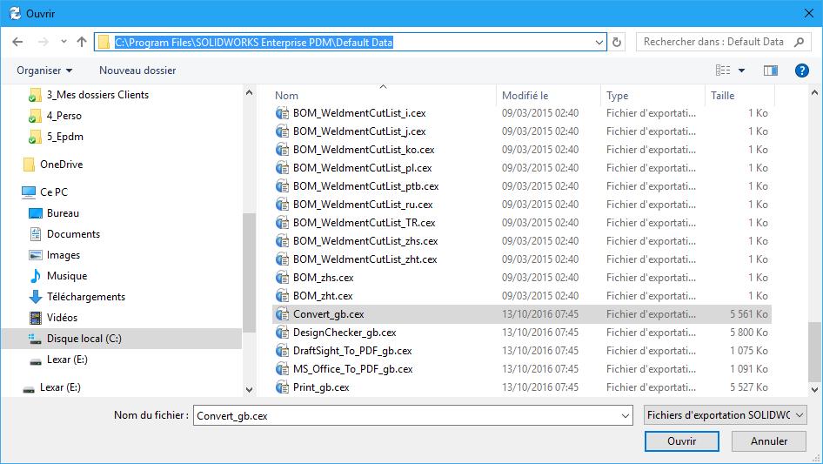Click the BOM_zht.cex file icon

(x=282, y=296)
